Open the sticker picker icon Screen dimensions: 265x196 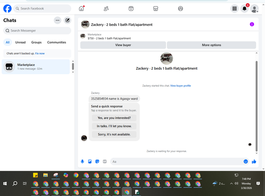pyautogui.click(x=97, y=162)
